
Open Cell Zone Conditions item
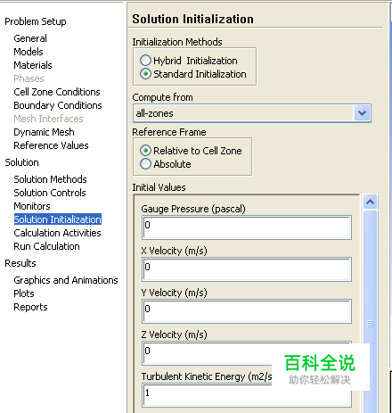[x=57, y=92]
